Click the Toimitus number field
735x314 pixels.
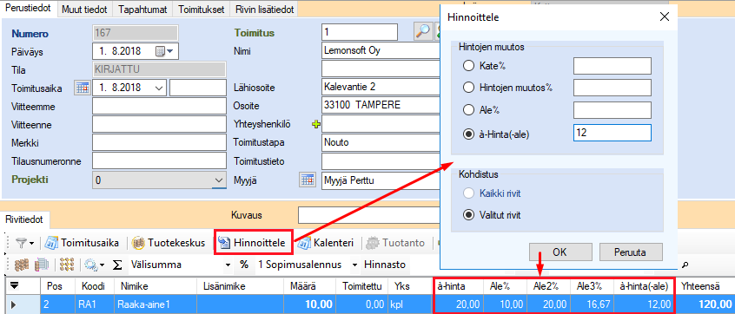pyautogui.click(x=360, y=32)
